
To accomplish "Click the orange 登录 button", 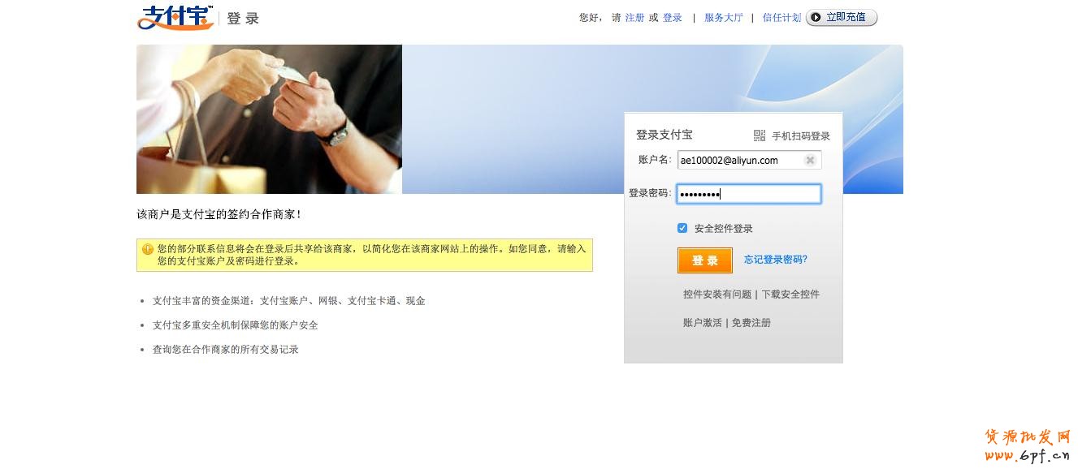I will 705,260.
